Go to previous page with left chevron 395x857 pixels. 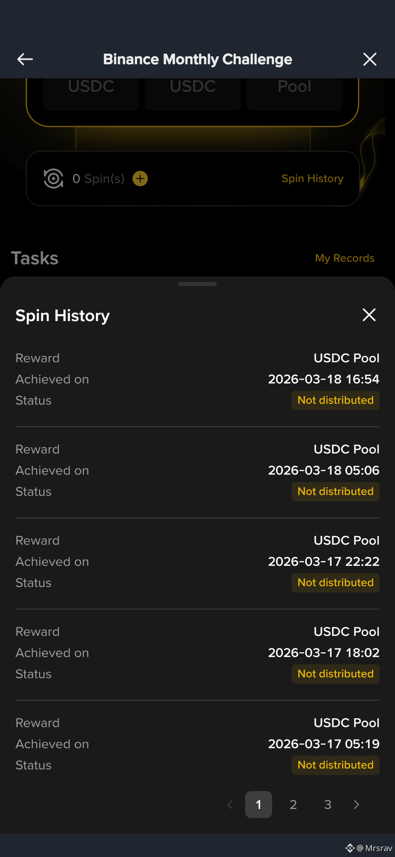click(230, 804)
